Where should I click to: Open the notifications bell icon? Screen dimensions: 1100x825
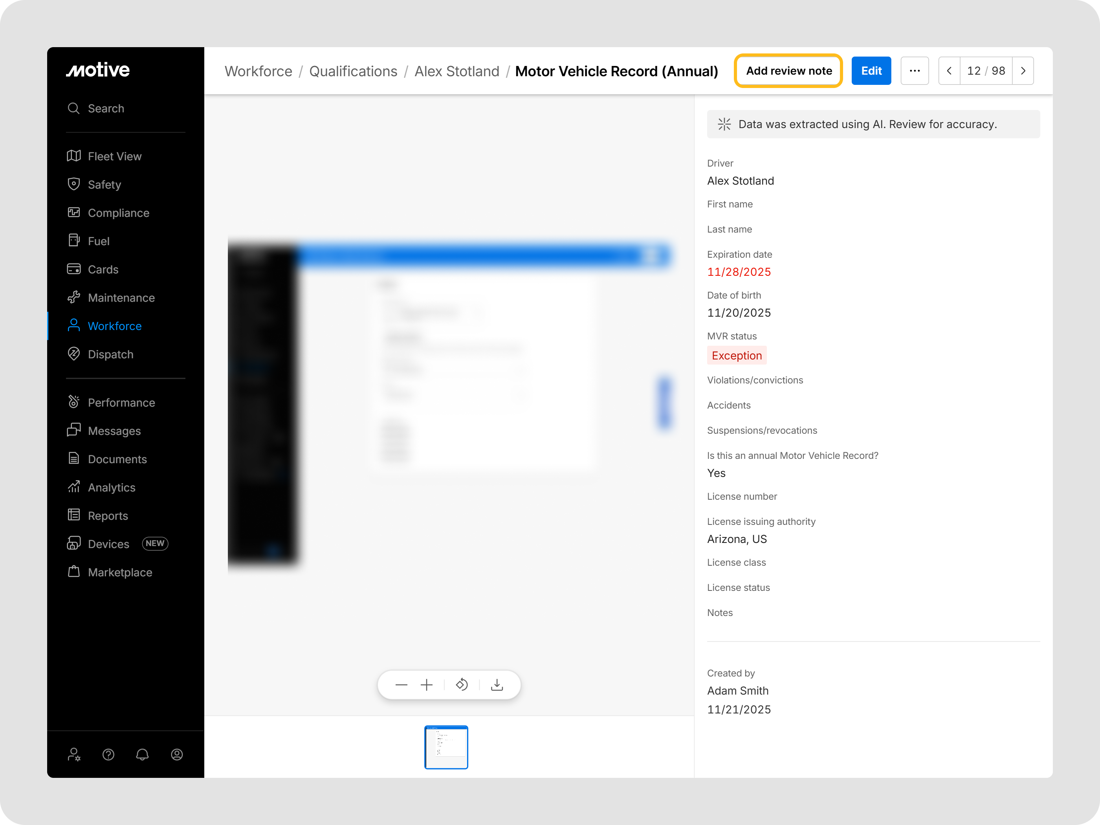(x=142, y=755)
